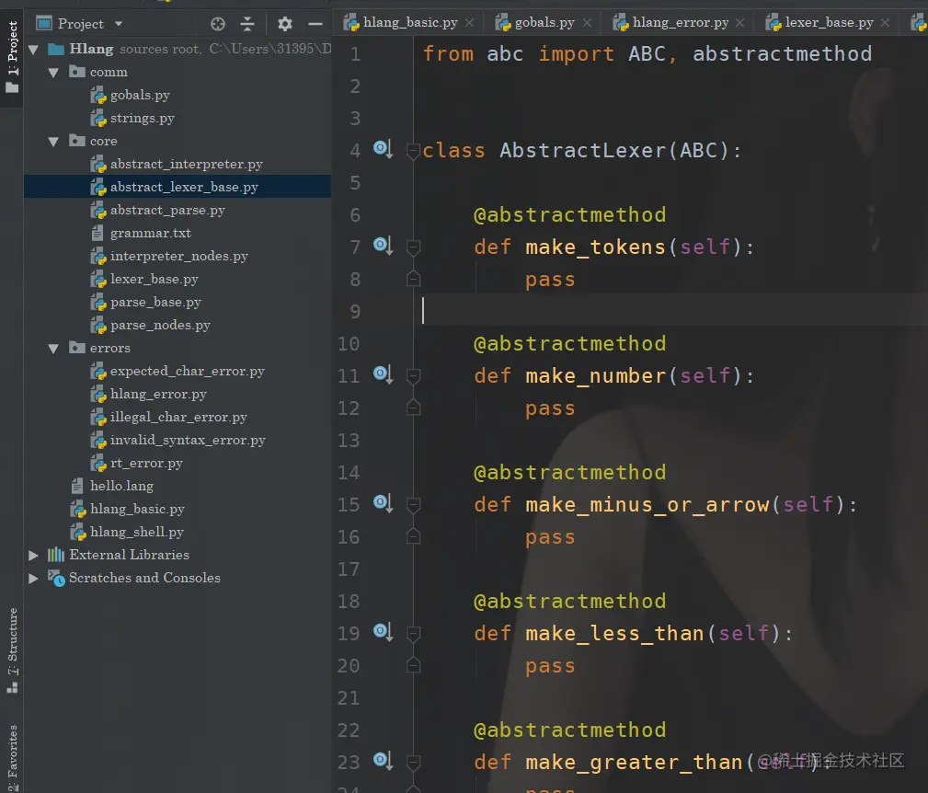The image size is (928, 793).
Task: Click implemented-method gutter icon on line 7
Action: (383, 245)
